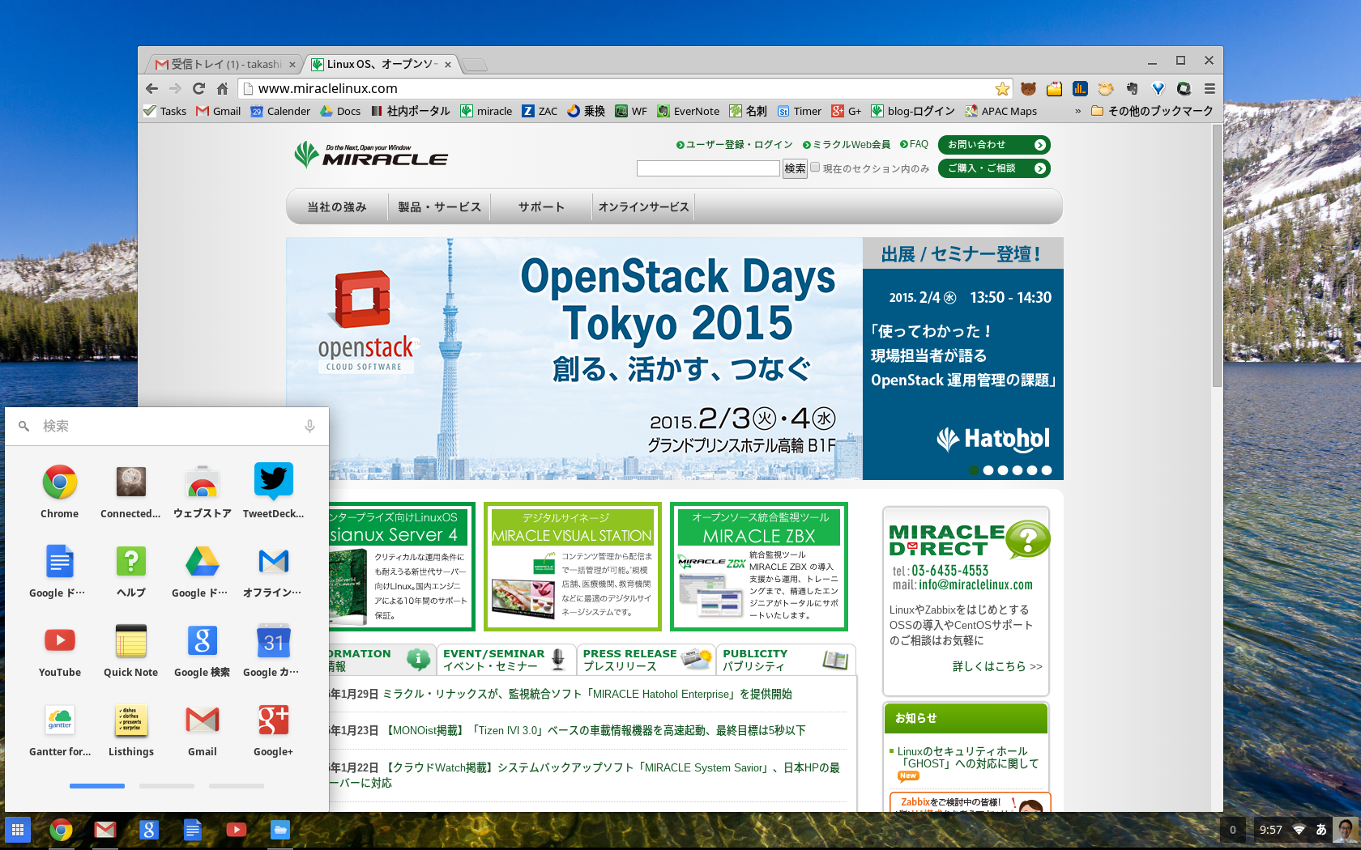
Task: Launch the Connected app in launcher
Action: tap(130, 491)
